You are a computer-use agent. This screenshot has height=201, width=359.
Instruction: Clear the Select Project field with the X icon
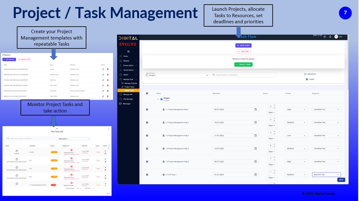[x=207, y=75]
